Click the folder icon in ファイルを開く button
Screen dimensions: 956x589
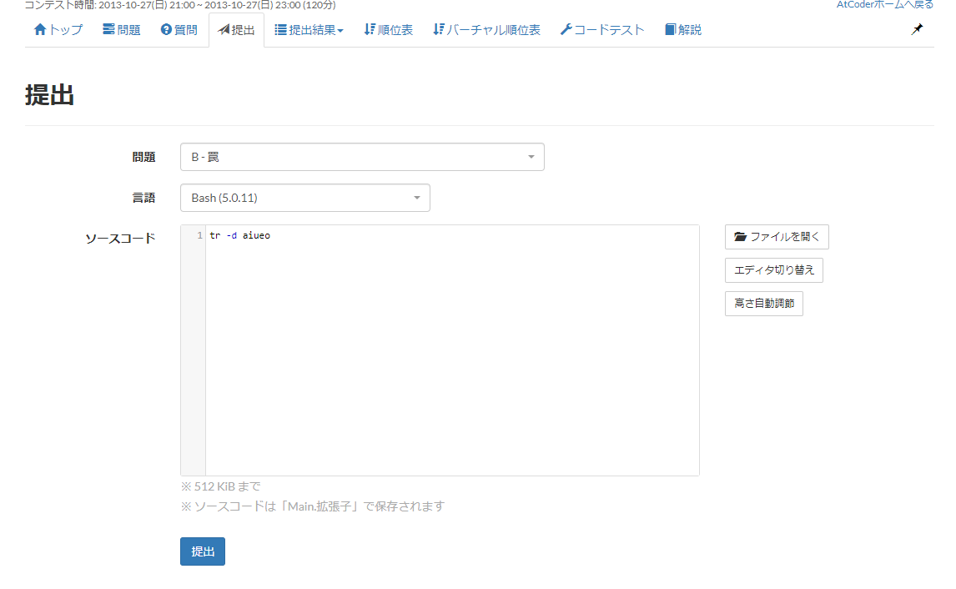tap(739, 236)
